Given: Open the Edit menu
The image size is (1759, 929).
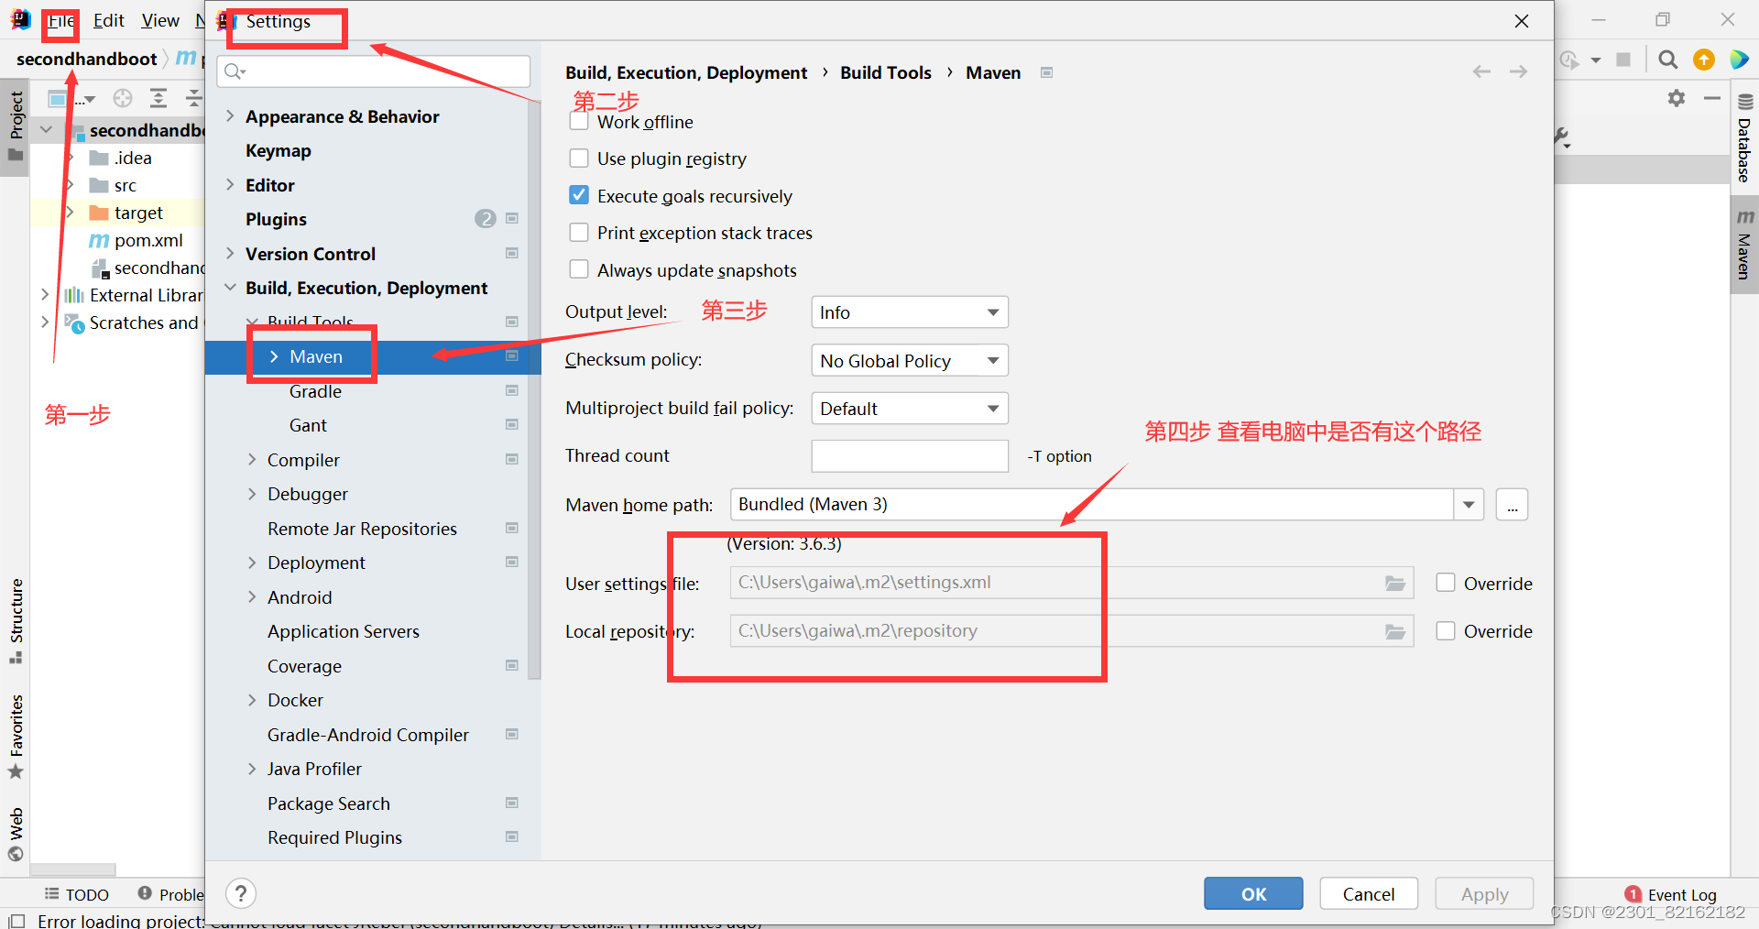Looking at the screenshot, I should [x=108, y=20].
